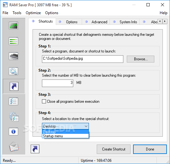Screen dimensions: 170x164
Task: Open the Tools menu
Action: (17, 13)
